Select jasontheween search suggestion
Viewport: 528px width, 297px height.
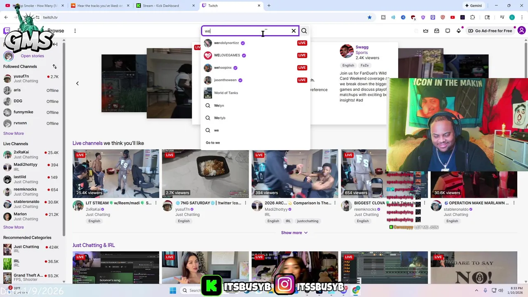click(255, 80)
